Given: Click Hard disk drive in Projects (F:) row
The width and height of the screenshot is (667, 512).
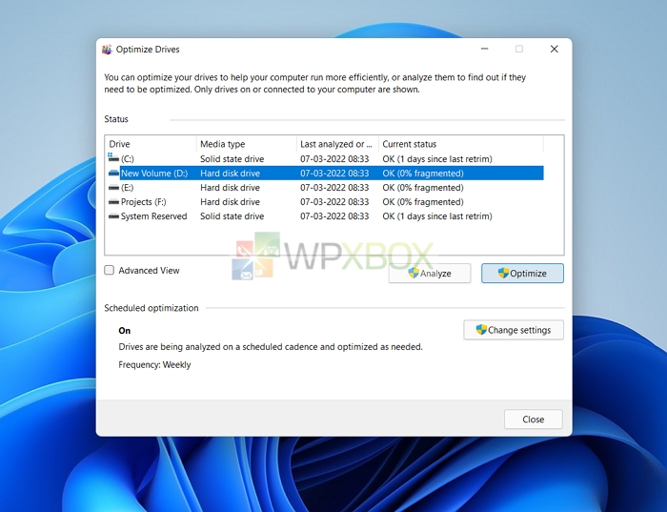Looking at the screenshot, I should pyautogui.click(x=231, y=202).
